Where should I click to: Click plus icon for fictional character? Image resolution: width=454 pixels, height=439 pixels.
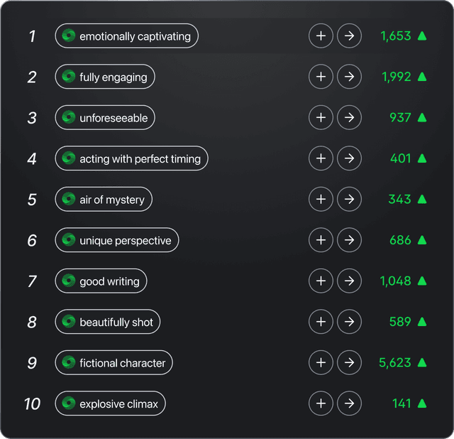[321, 362]
